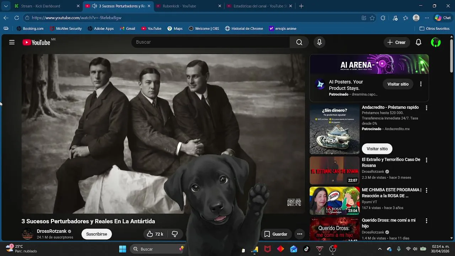The height and width of the screenshot is (256, 455).
Task: Go to YouTube home via logo
Action: point(36,42)
